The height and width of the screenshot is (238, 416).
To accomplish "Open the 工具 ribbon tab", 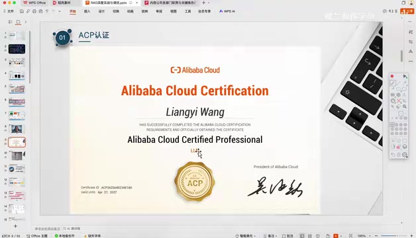I will pyautogui.click(x=188, y=11).
